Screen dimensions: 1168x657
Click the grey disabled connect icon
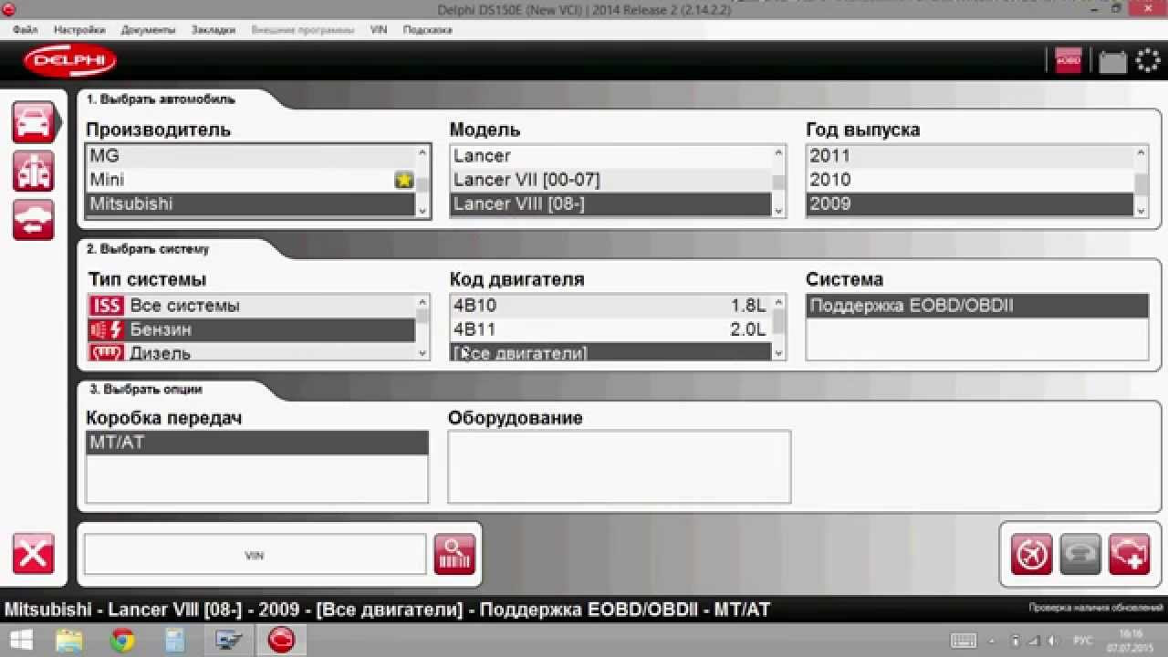(x=1080, y=554)
